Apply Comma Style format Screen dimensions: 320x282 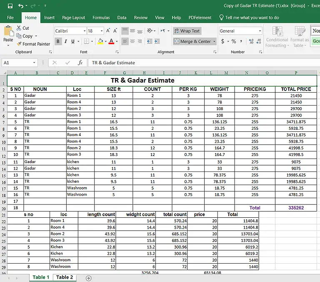(241, 41)
